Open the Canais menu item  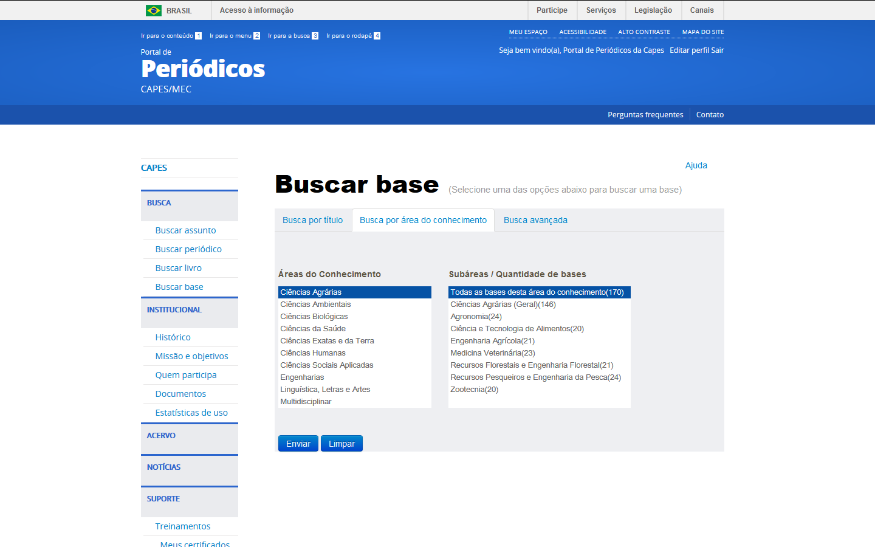point(702,10)
